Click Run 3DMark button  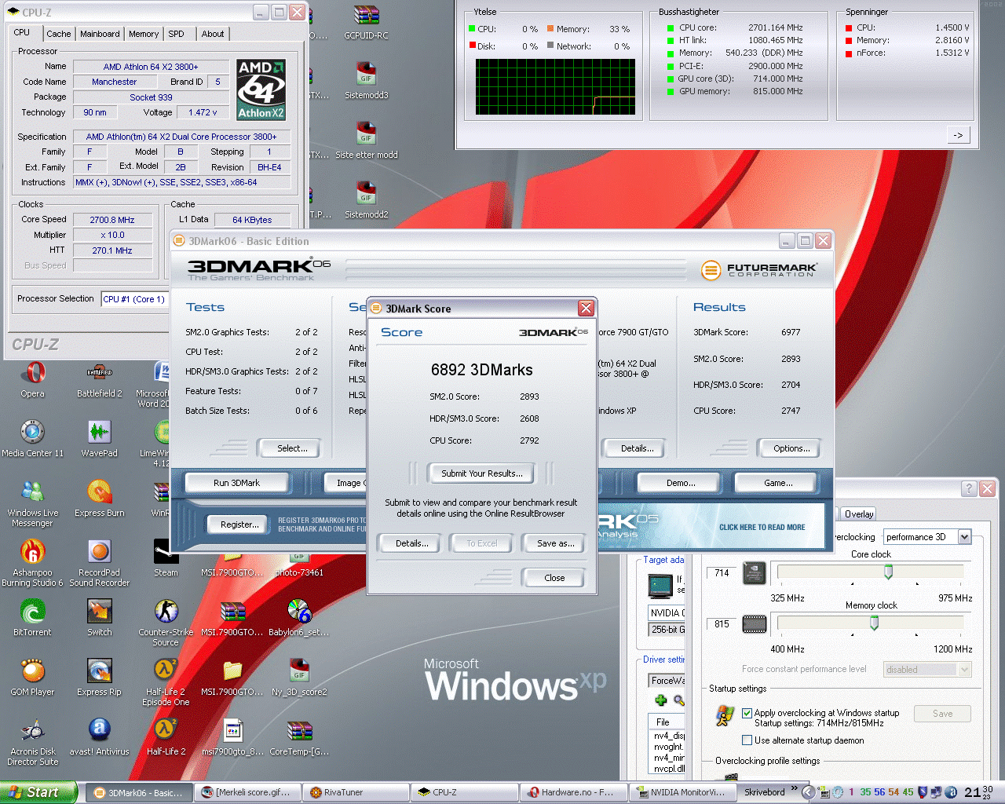tap(236, 483)
